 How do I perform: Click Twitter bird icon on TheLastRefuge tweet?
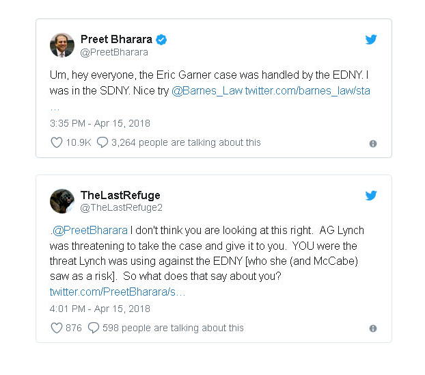371,196
